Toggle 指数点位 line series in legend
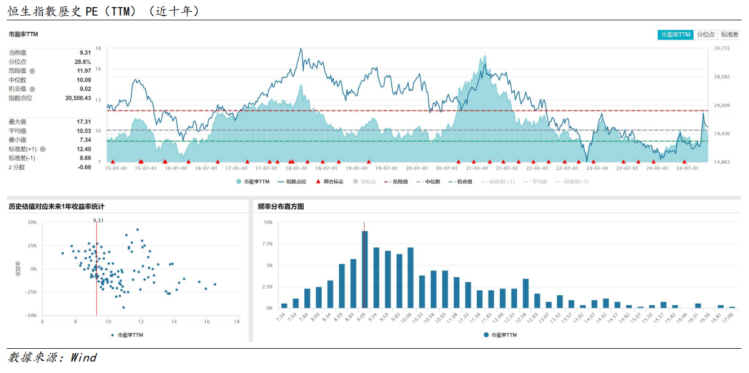Image resolution: width=749 pixels, height=373 pixels. [x=292, y=181]
